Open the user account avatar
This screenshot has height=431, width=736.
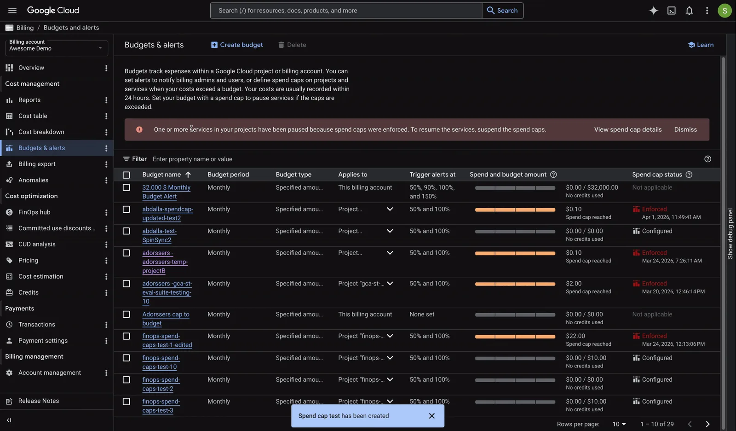point(724,11)
